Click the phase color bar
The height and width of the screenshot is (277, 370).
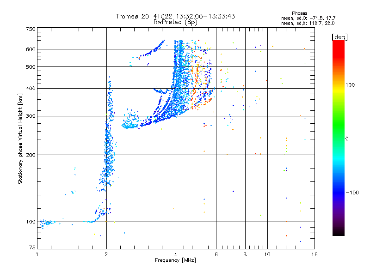(x=339, y=138)
